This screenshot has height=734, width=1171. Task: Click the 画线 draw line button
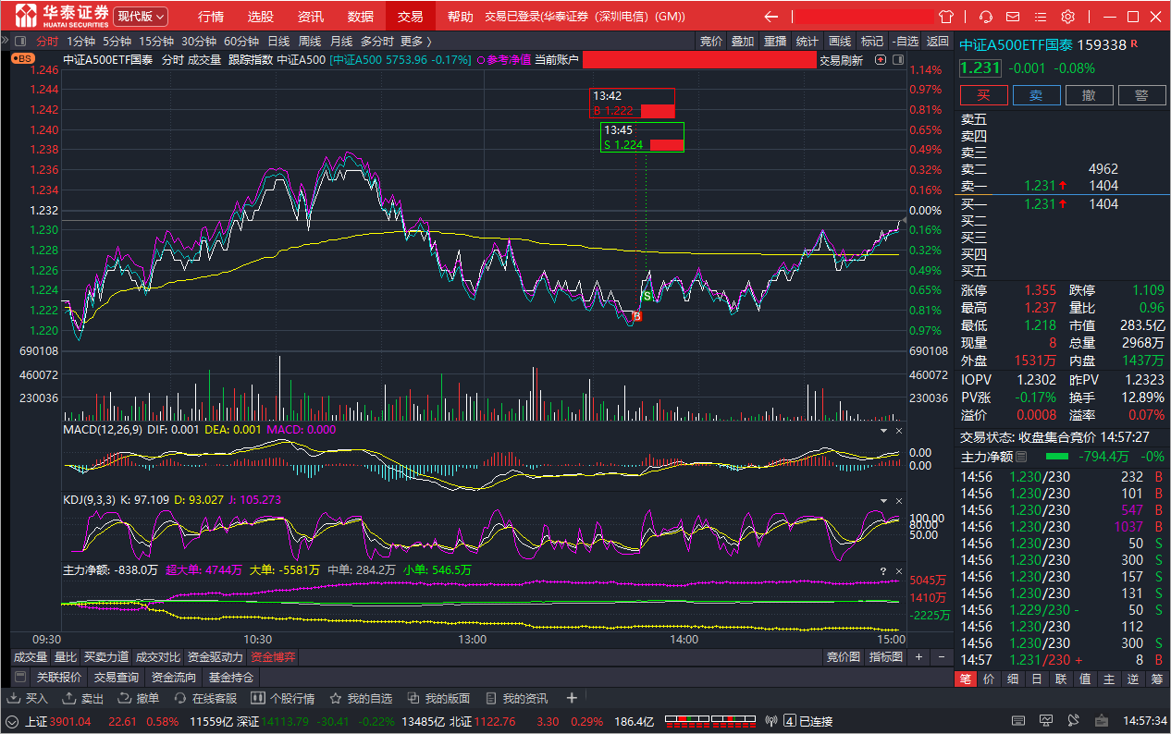(840, 41)
